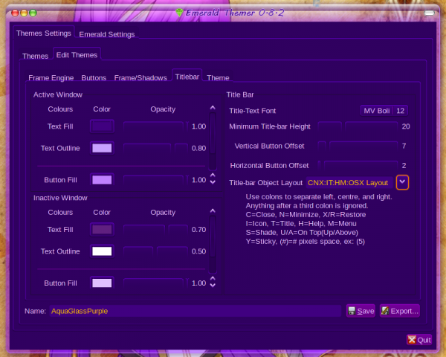Switch to Emerald Settings tab

(x=106, y=34)
